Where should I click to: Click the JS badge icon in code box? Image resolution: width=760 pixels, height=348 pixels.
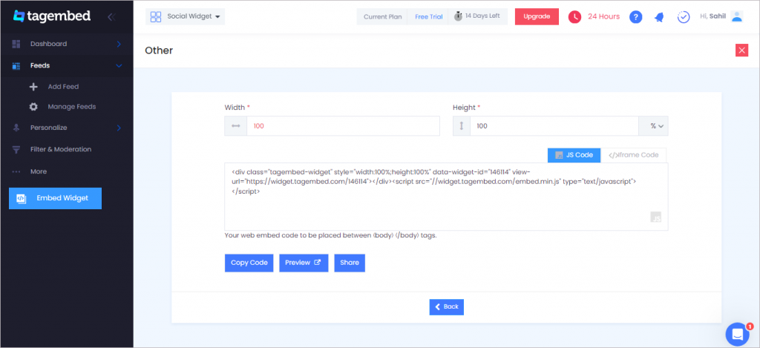(x=655, y=217)
